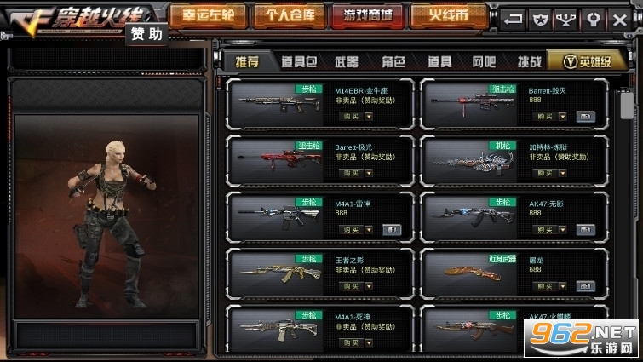The height and width of the screenshot is (362, 643).
Task: Open the star shield badge icon
Action: pos(540,19)
